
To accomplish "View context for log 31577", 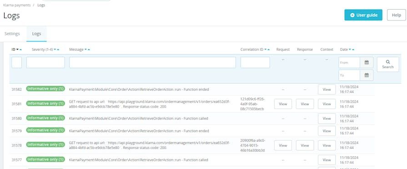I will click(x=327, y=160).
